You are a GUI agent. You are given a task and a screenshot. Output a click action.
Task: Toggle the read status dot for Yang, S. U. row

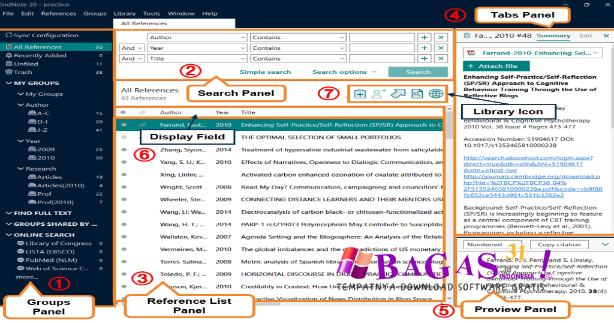pos(124,162)
